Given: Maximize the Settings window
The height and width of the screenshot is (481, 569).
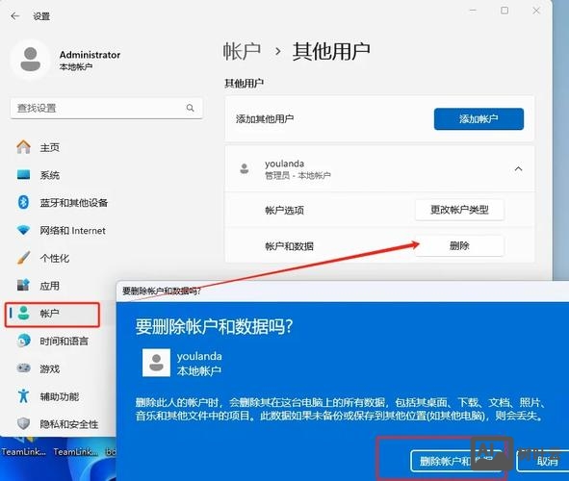Looking at the screenshot, I should point(504,11).
